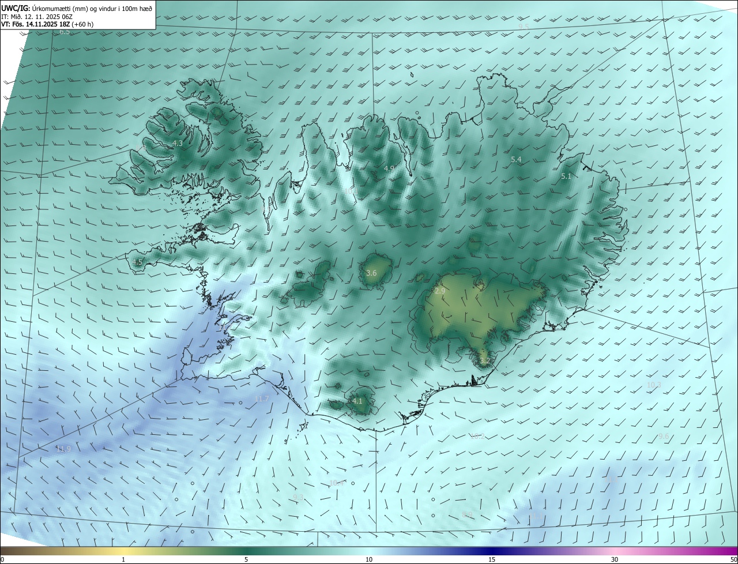Click the colorbar tick label '50'
The width and height of the screenshot is (738, 564).
[x=733, y=559]
